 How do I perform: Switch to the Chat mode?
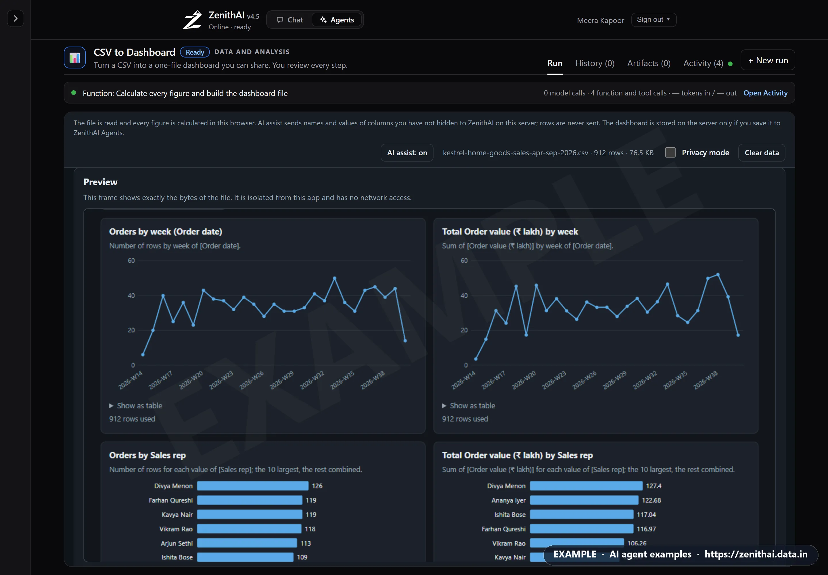tap(290, 20)
